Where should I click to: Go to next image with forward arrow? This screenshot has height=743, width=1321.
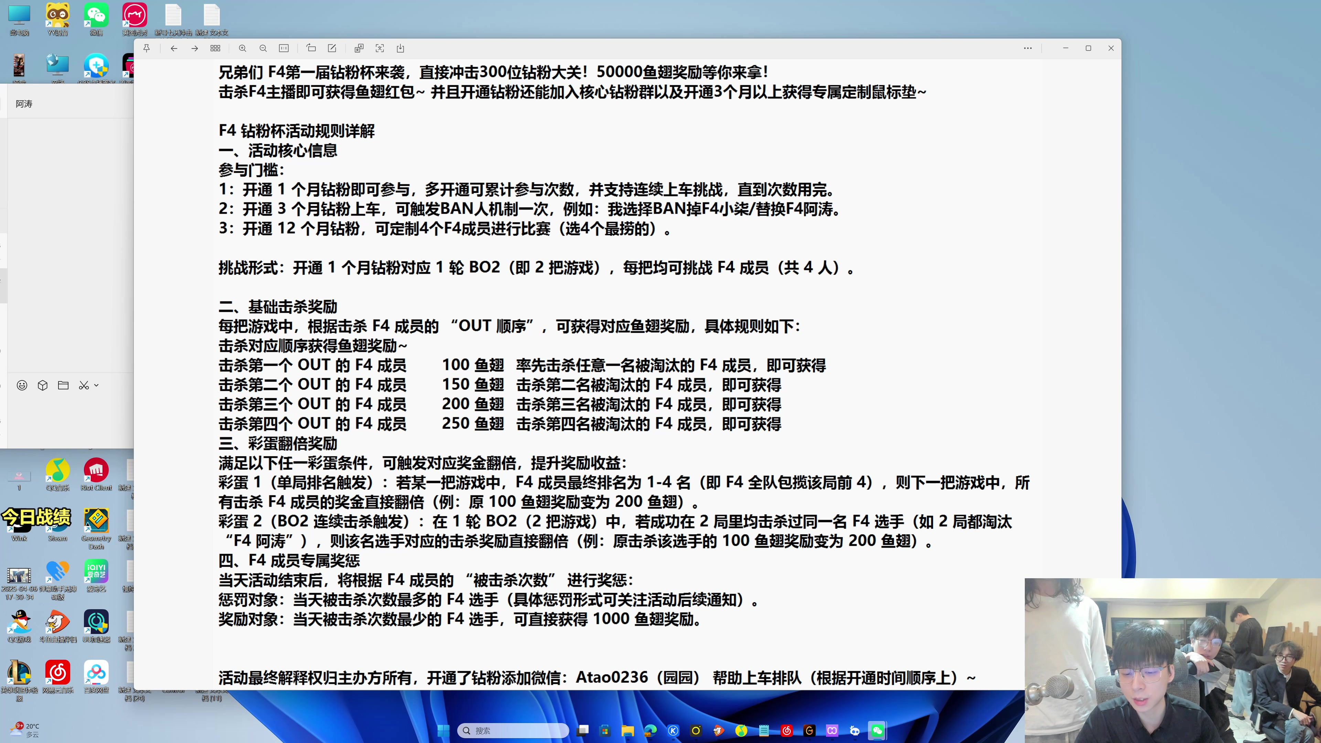point(194,48)
